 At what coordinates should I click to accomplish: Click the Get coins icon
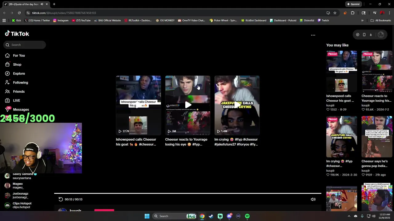point(357,35)
